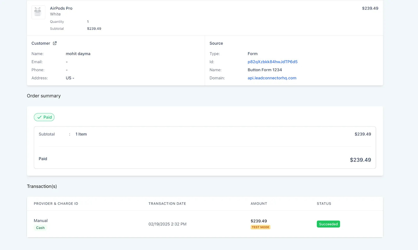Click the Manual provider entry
Screen dimensions: 418x250
click(x=41, y=221)
